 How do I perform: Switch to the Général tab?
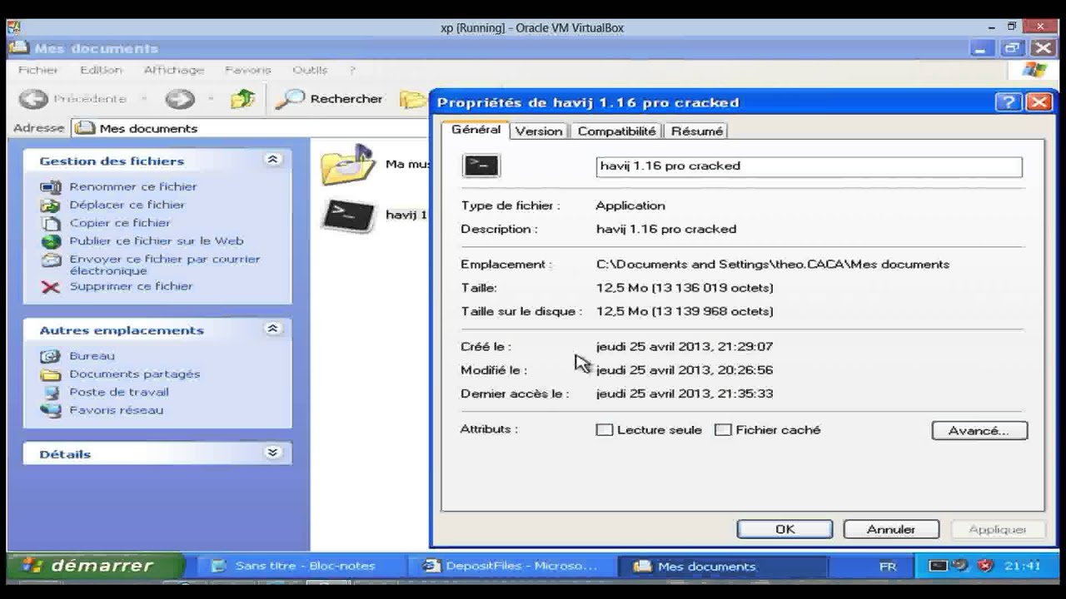476,130
